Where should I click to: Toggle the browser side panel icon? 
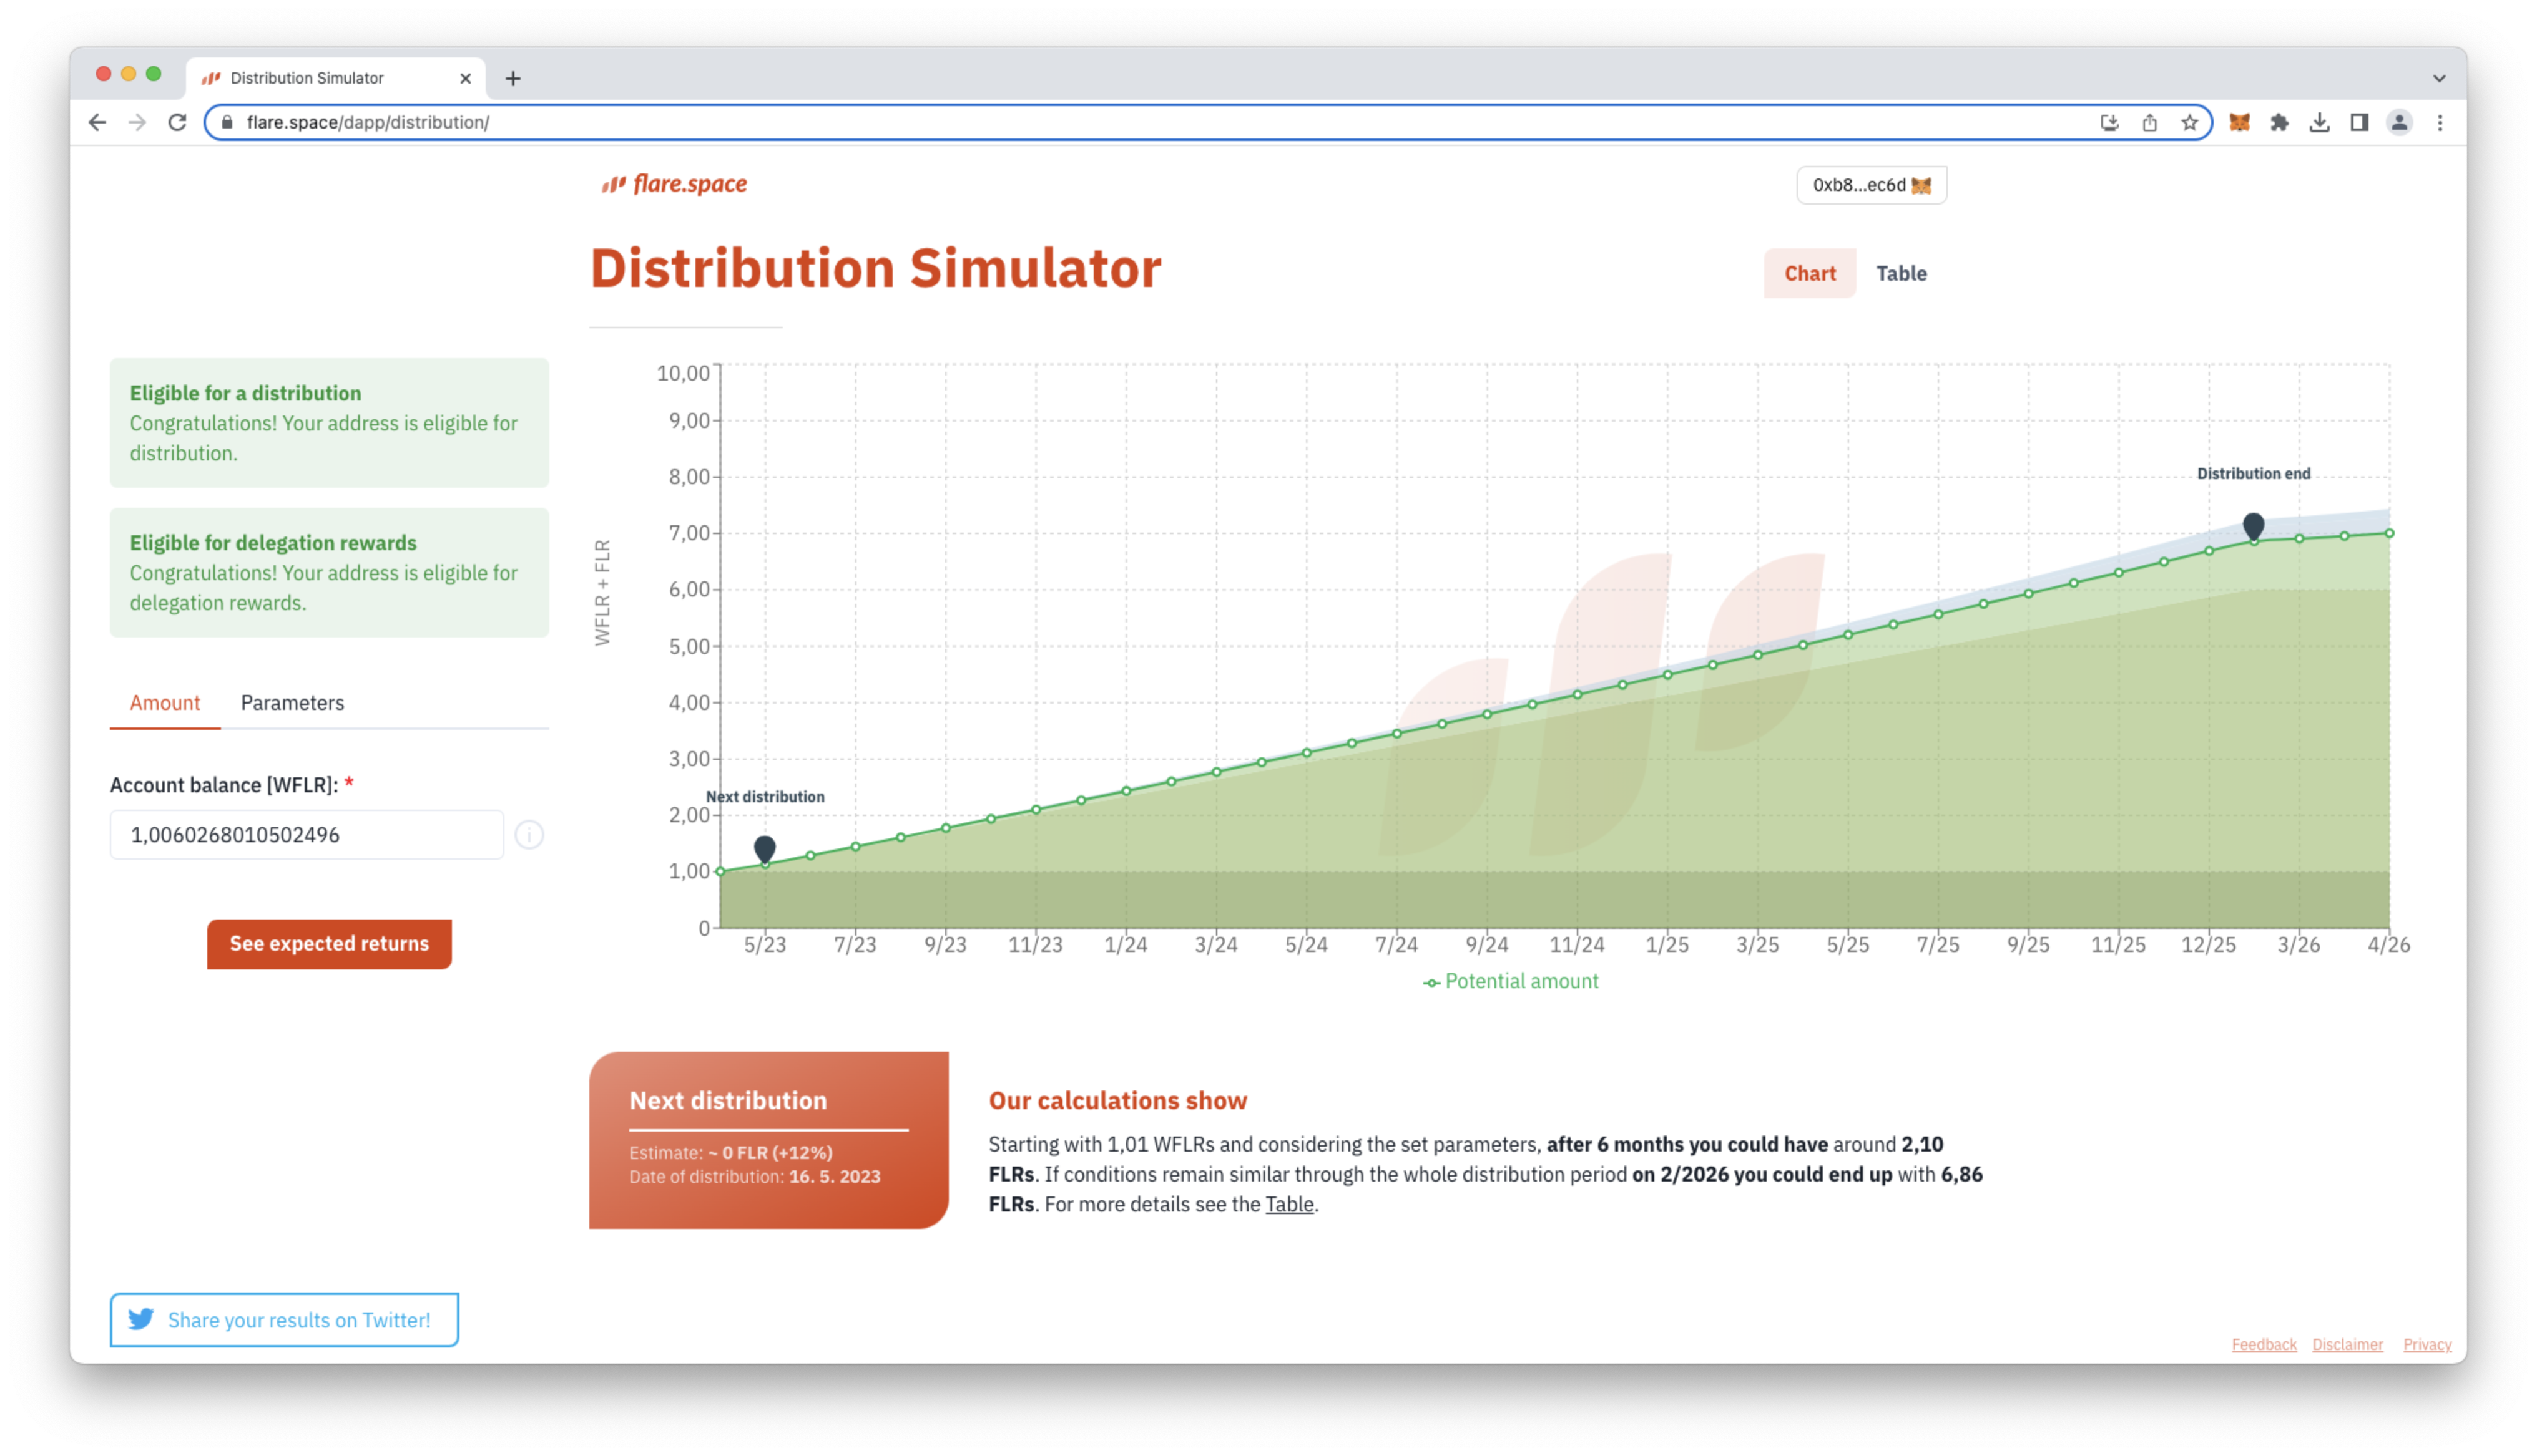point(2359,122)
